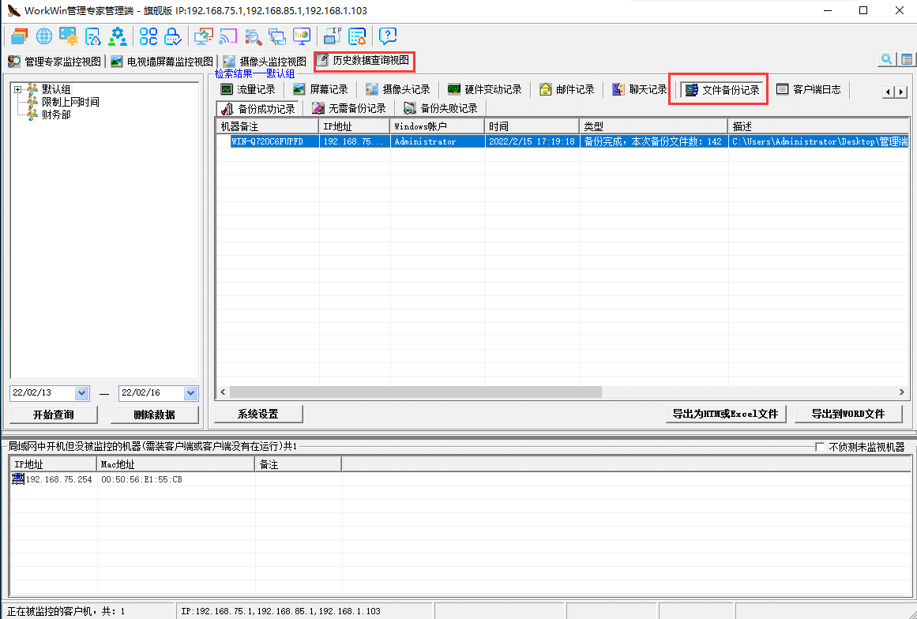The height and width of the screenshot is (619, 917).
Task: Open the 摄像头记录 tab
Action: (397, 89)
